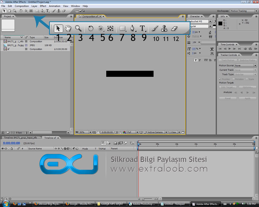Switch to Untitled - Notepad in the taskbar
The width and height of the screenshot is (259, 207).
click(x=174, y=204)
